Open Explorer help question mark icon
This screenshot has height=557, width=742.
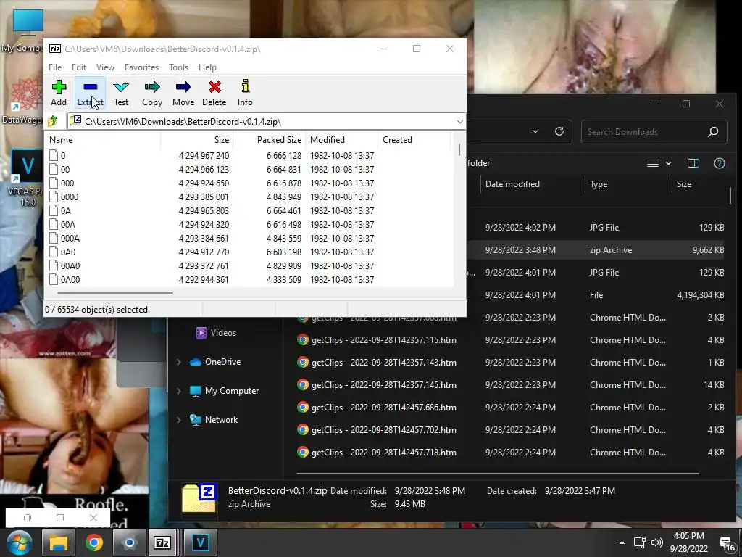pyautogui.click(x=720, y=163)
